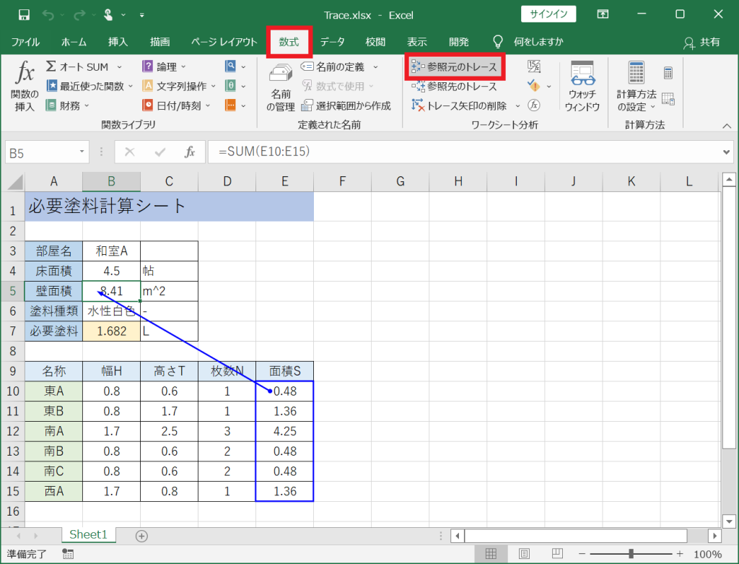The width and height of the screenshot is (739, 564).
Task: Open the 財務 financial functions book
Action: tap(67, 105)
